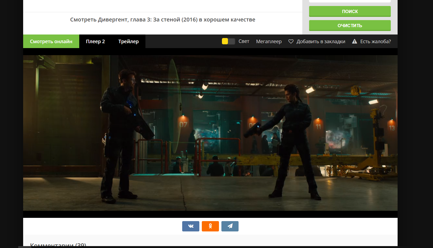
Task: Open the Плеер 2 tab
Action: point(95,41)
